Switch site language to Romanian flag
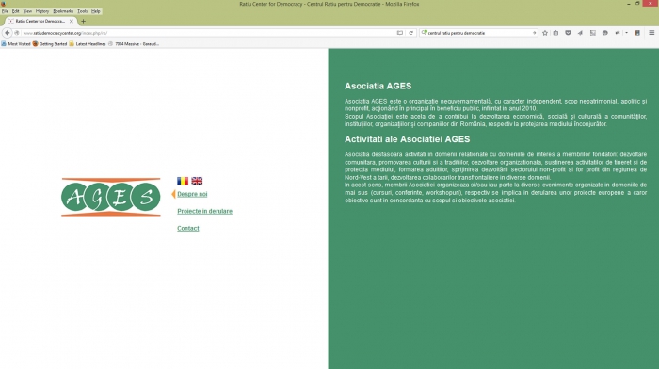This screenshot has height=369, width=659. tap(183, 181)
